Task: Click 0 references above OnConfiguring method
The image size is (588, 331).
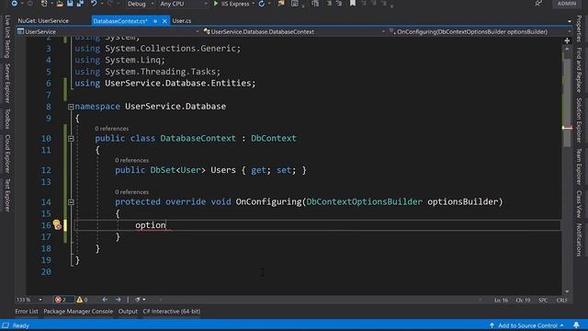Action: [131, 192]
